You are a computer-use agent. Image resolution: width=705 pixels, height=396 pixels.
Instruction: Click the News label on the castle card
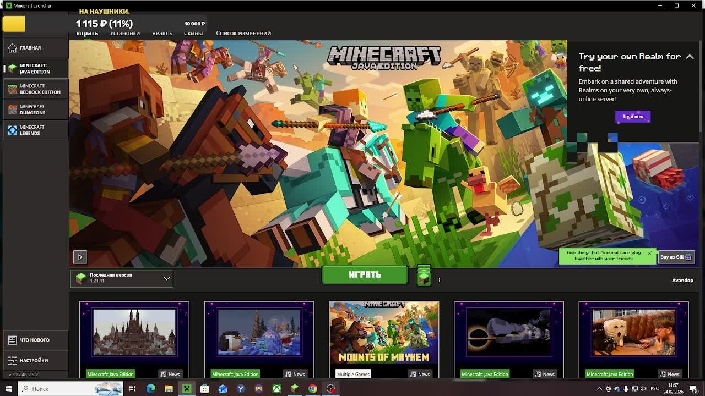pyautogui.click(x=170, y=374)
